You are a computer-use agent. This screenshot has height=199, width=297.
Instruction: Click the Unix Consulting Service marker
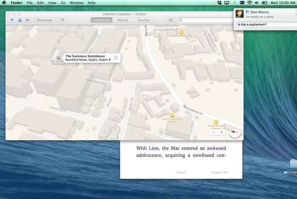pyautogui.click(x=172, y=115)
